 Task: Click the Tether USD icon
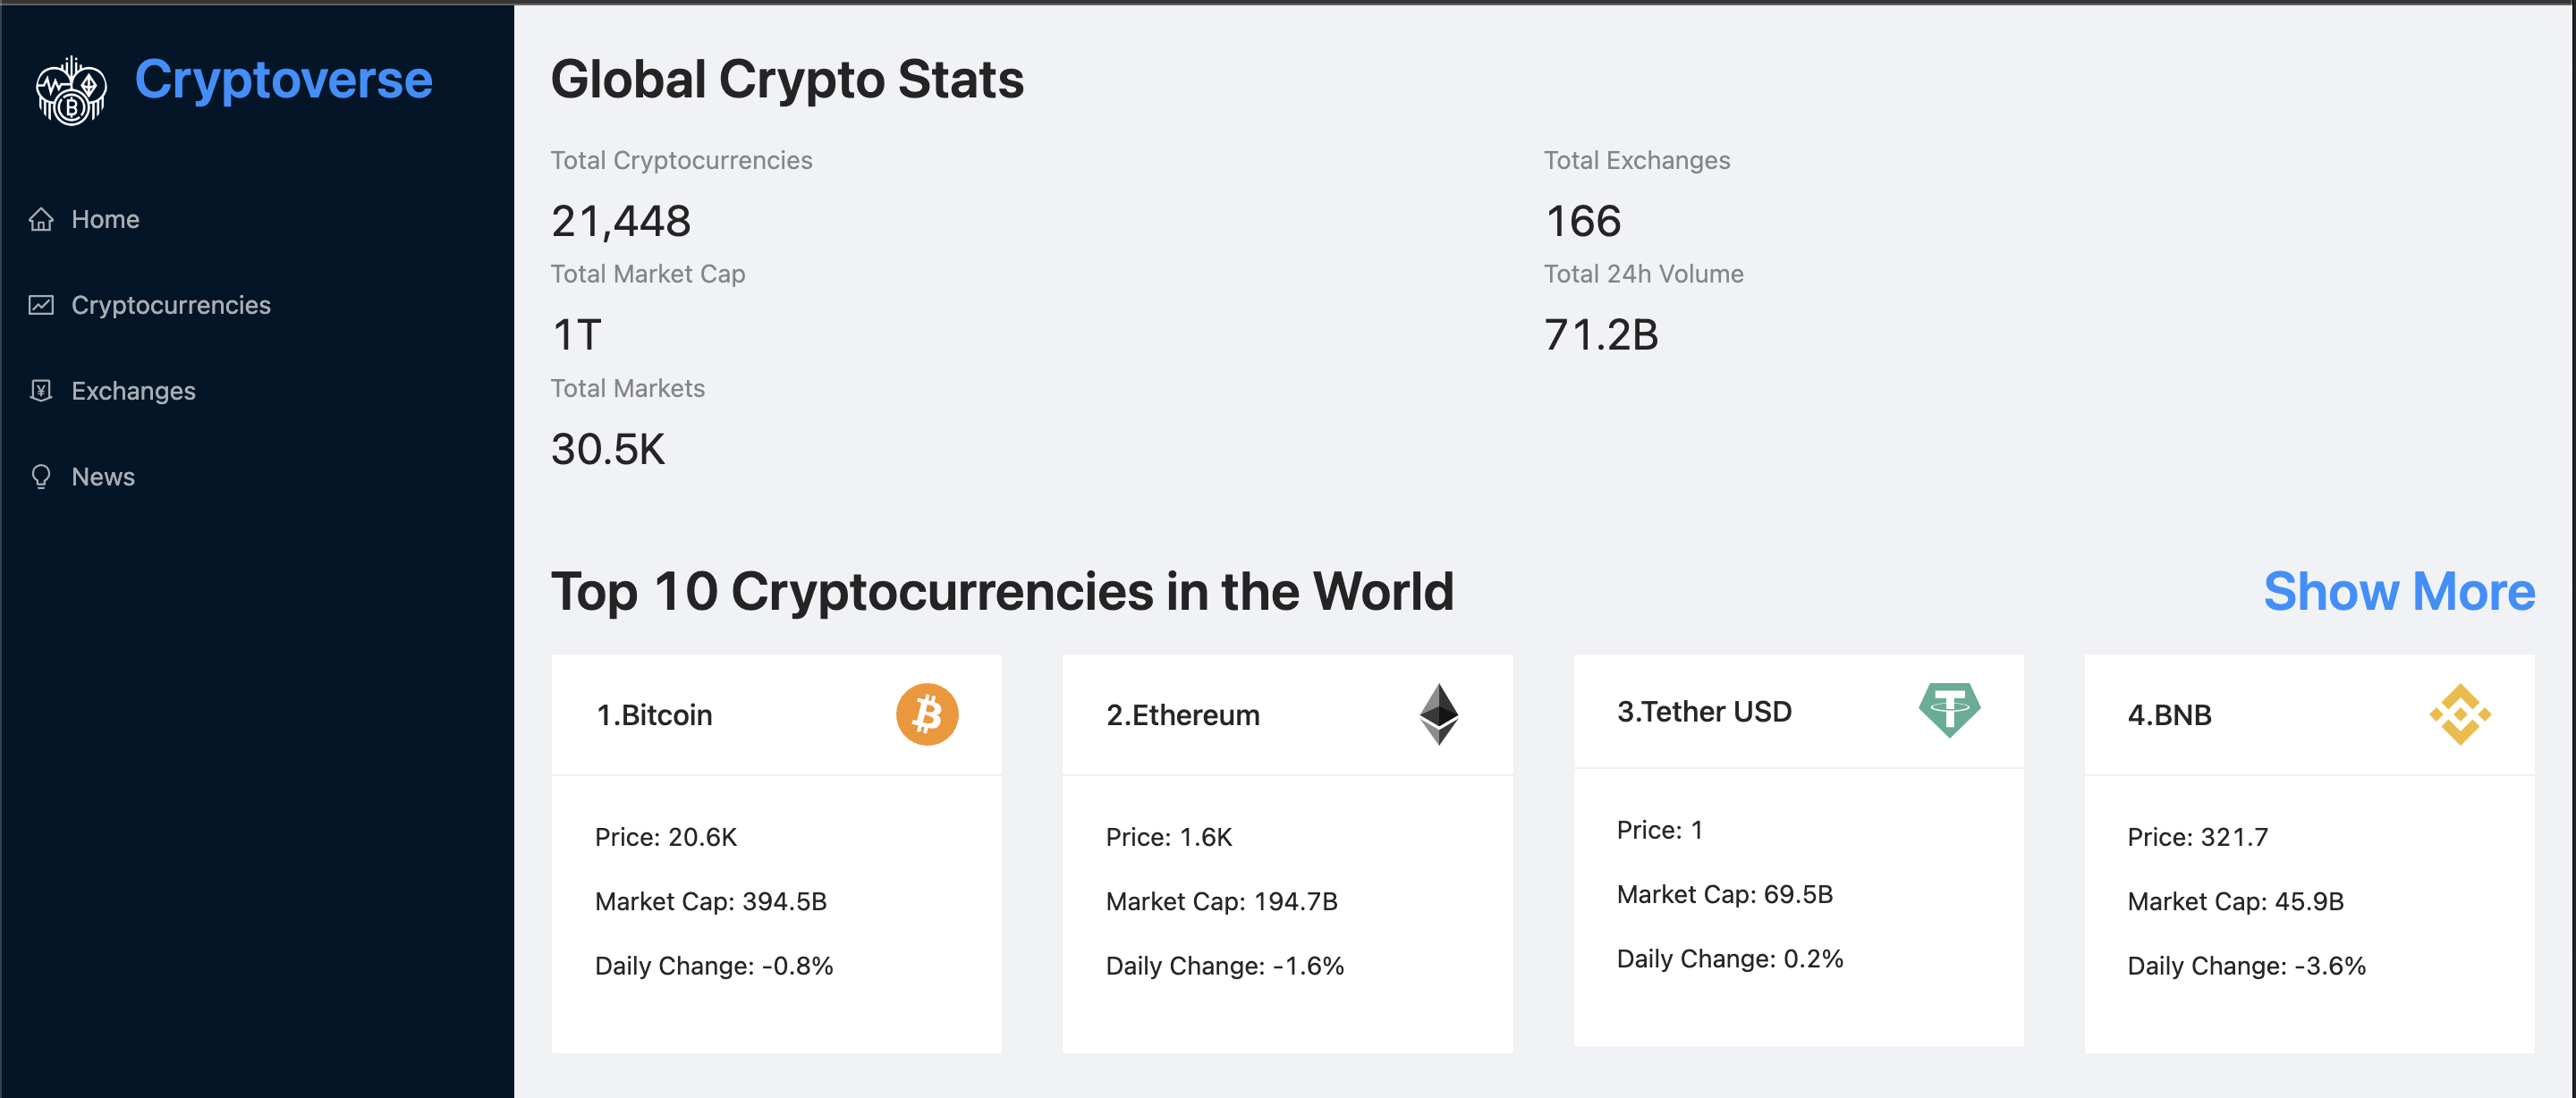1949,711
